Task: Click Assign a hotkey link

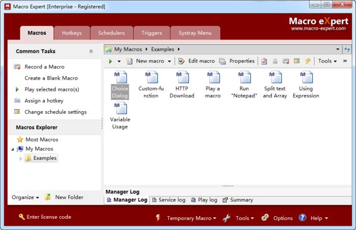Action: click(44, 101)
